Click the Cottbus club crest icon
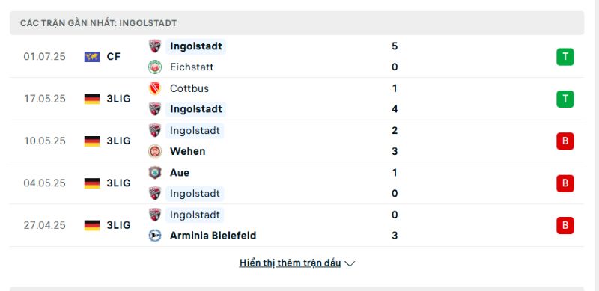The image size is (599, 291). click(155, 88)
